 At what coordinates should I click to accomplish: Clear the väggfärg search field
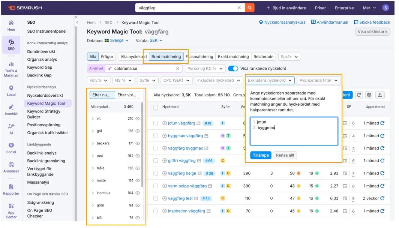[239, 7]
